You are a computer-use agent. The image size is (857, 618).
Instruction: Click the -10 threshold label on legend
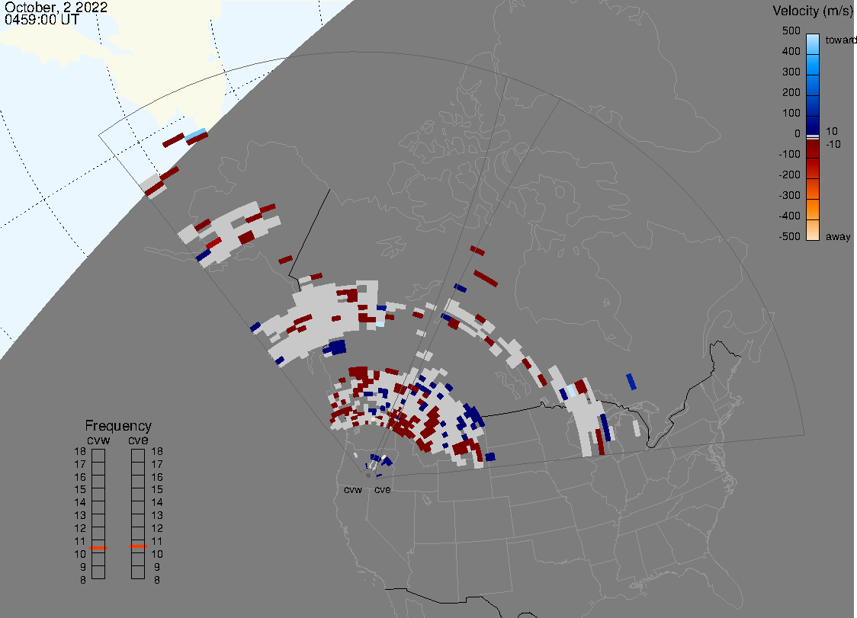[x=833, y=144]
